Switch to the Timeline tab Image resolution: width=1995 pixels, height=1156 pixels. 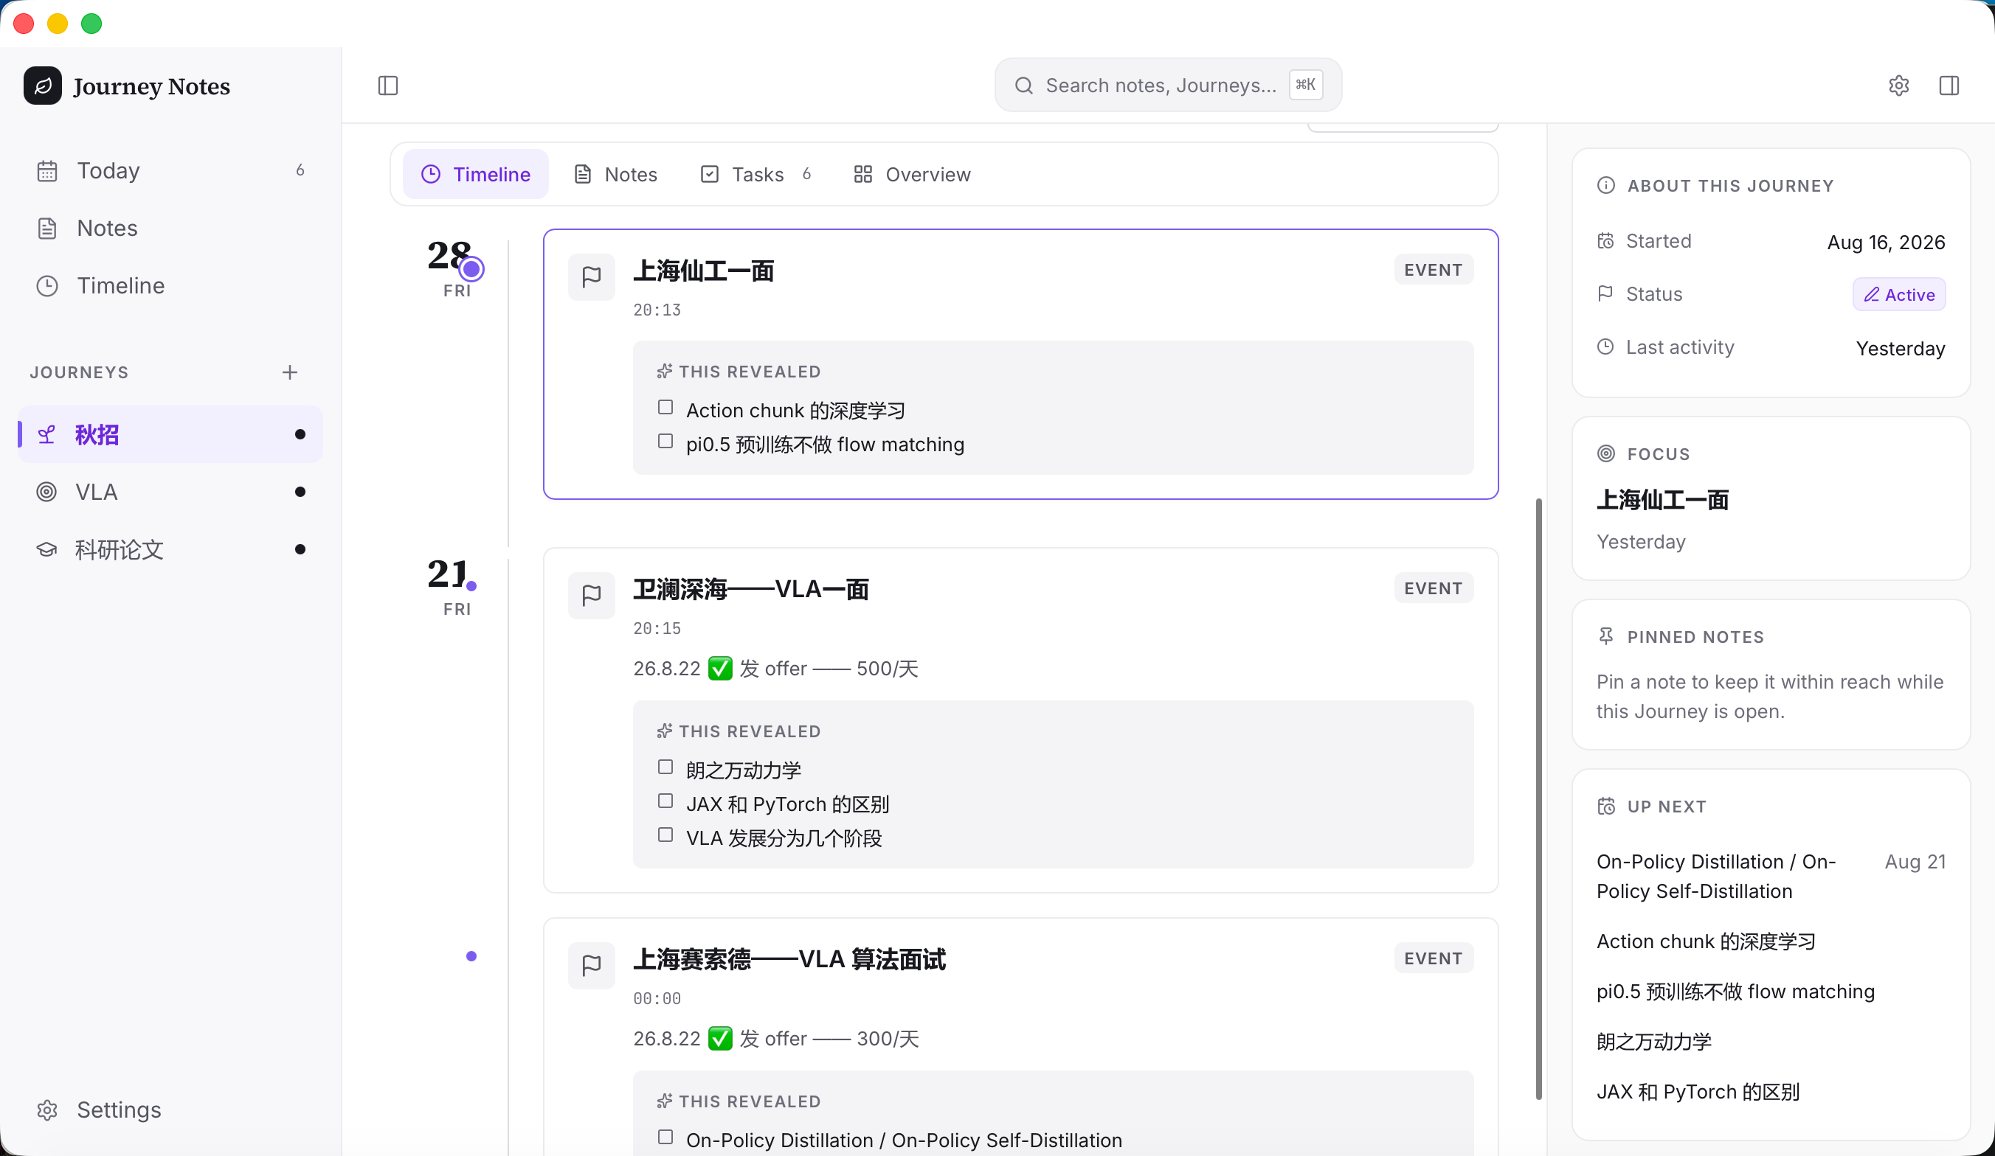click(475, 174)
